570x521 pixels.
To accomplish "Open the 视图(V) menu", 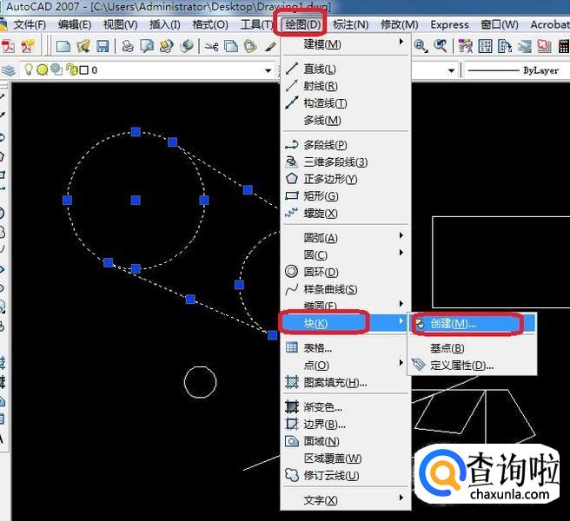I will [120, 24].
